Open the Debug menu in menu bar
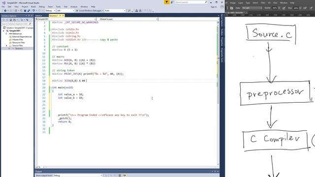 tap(41, 6)
